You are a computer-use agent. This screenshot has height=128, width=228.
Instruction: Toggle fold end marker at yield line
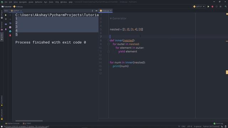click(108, 52)
